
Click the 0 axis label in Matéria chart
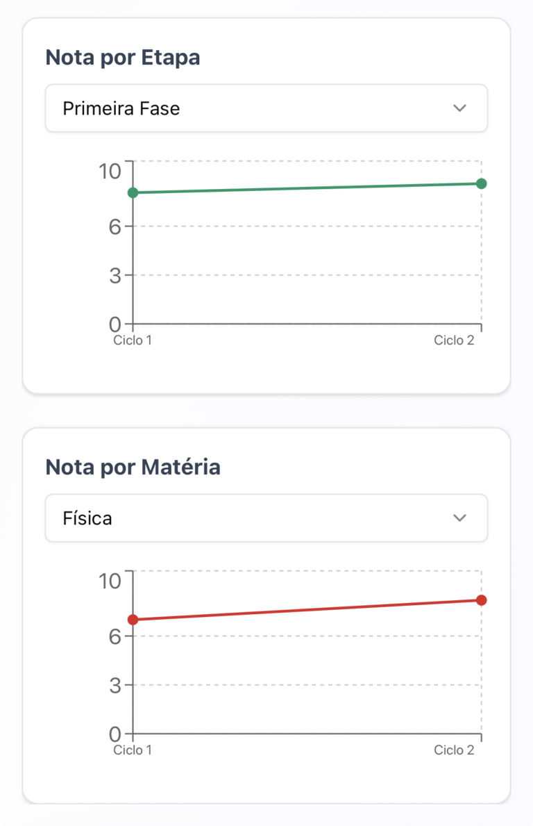[115, 734]
